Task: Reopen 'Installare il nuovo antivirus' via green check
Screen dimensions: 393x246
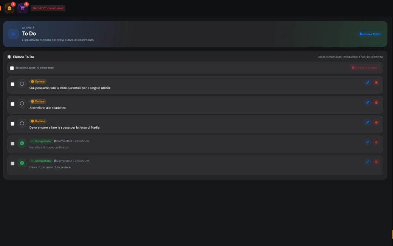Action: click(22, 143)
